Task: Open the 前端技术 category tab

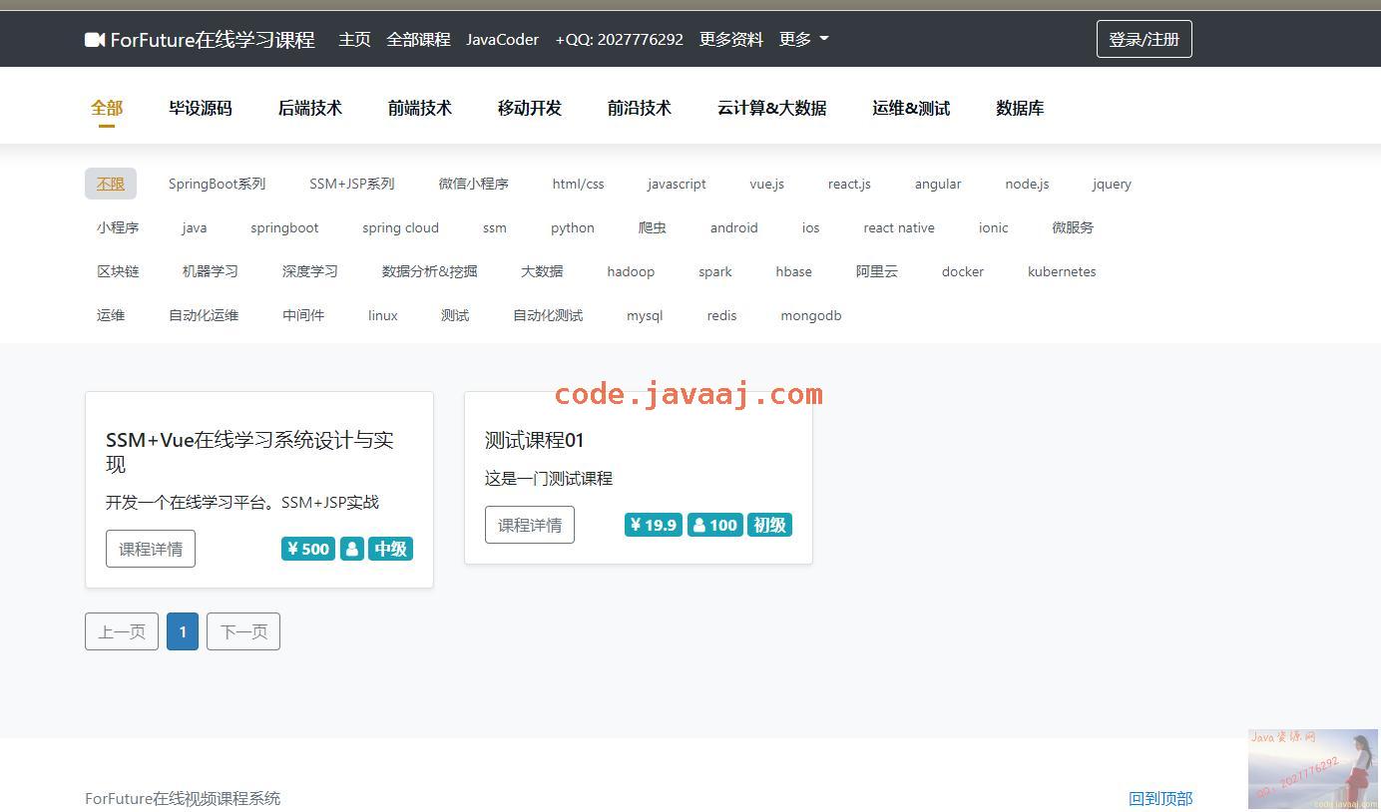Action: tap(419, 108)
